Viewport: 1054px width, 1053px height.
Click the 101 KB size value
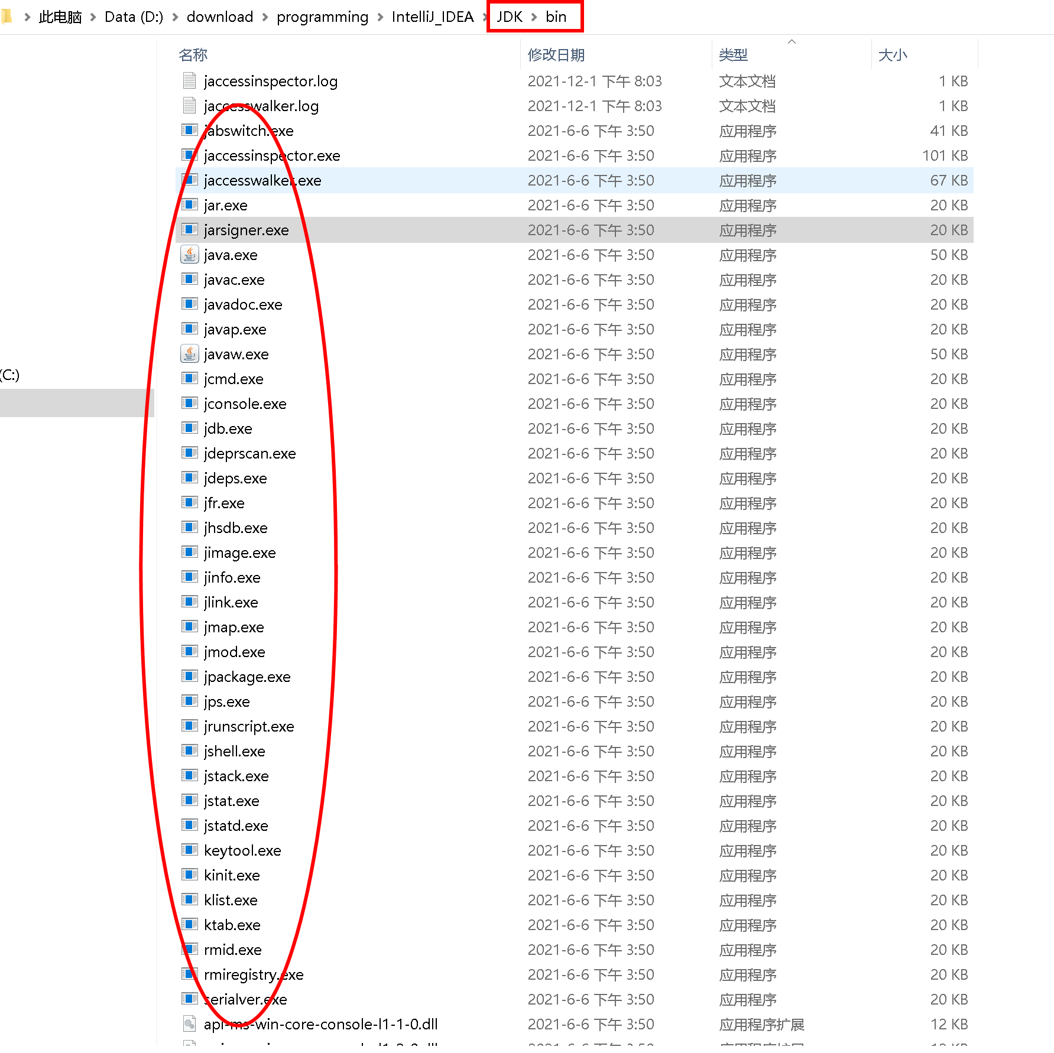coord(945,155)
